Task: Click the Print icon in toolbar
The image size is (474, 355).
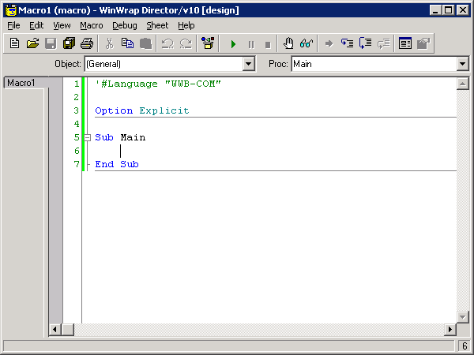Action: click(x=87, y=43)
